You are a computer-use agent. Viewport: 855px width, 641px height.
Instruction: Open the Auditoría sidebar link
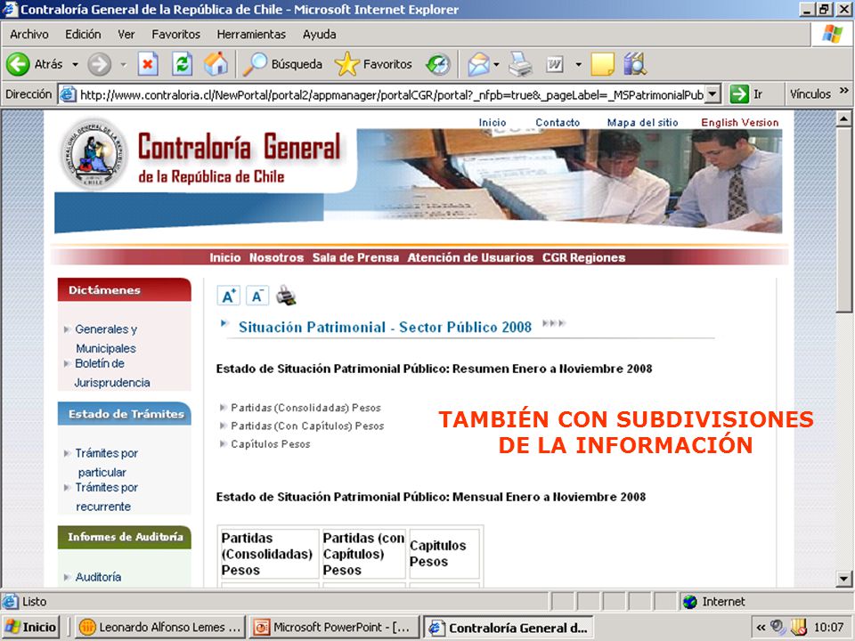click(x=98, y=577)
